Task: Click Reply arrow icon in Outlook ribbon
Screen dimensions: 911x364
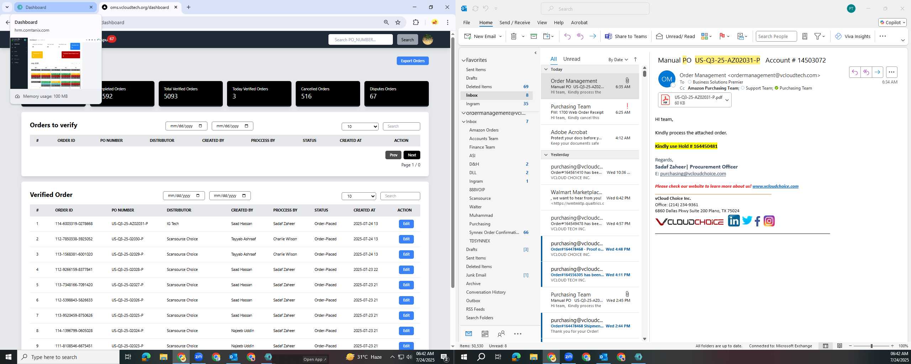Action: (x=567, y=36)
